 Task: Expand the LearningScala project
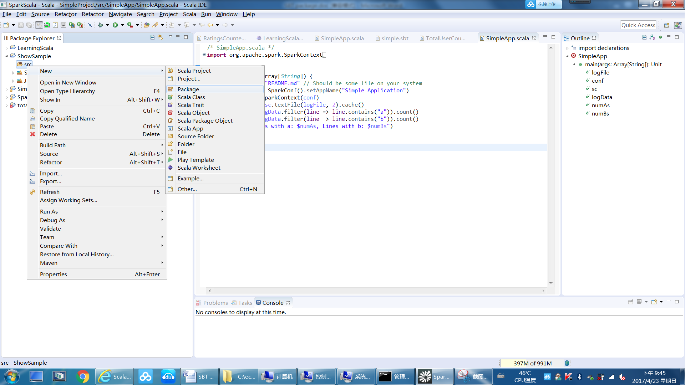pyautogui.click(x=6, y=48)
